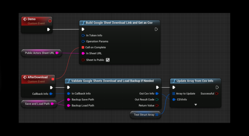Select the Save and Load Path variable node

coord(37,104)
